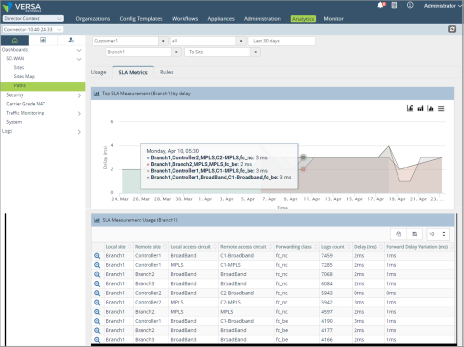The image size is (464, 347).
Task: Open the Appliances menu
Action: coord(221,18)
